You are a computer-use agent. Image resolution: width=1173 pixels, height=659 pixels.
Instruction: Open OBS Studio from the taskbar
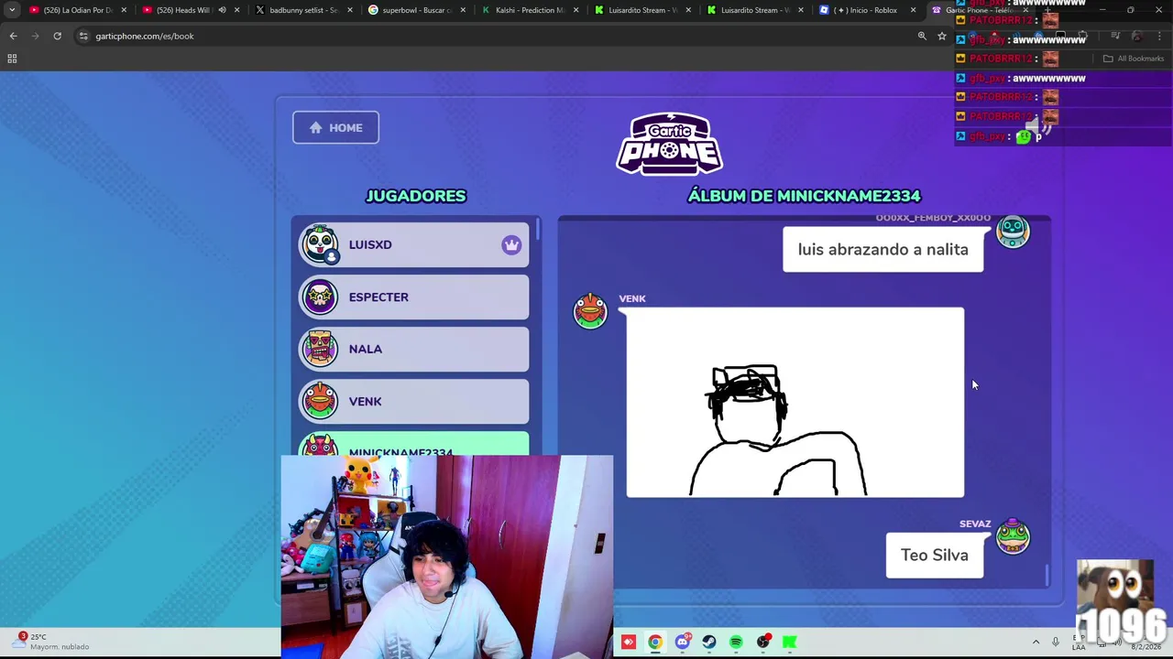762,643
